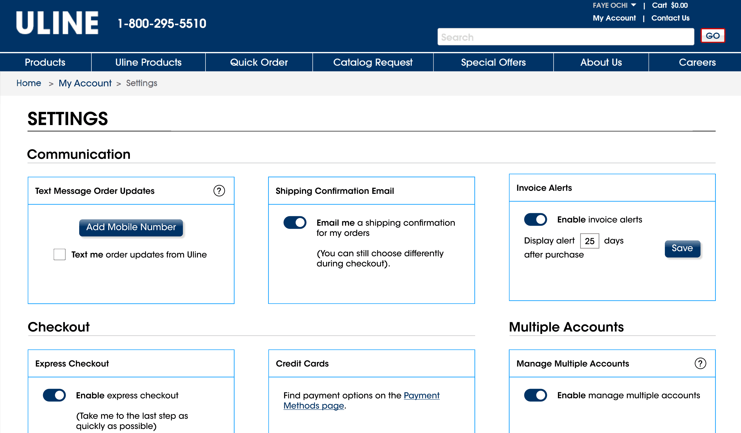
Task: Click the ULINE logo
Action: click(57, 23)
